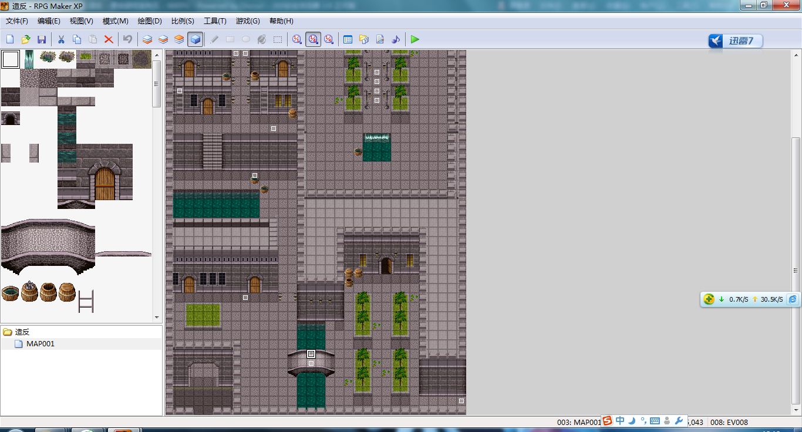The width and height of the screenshot is (802, 432).
Task: Click the green plus icon on speed widget
Action: 709,299
